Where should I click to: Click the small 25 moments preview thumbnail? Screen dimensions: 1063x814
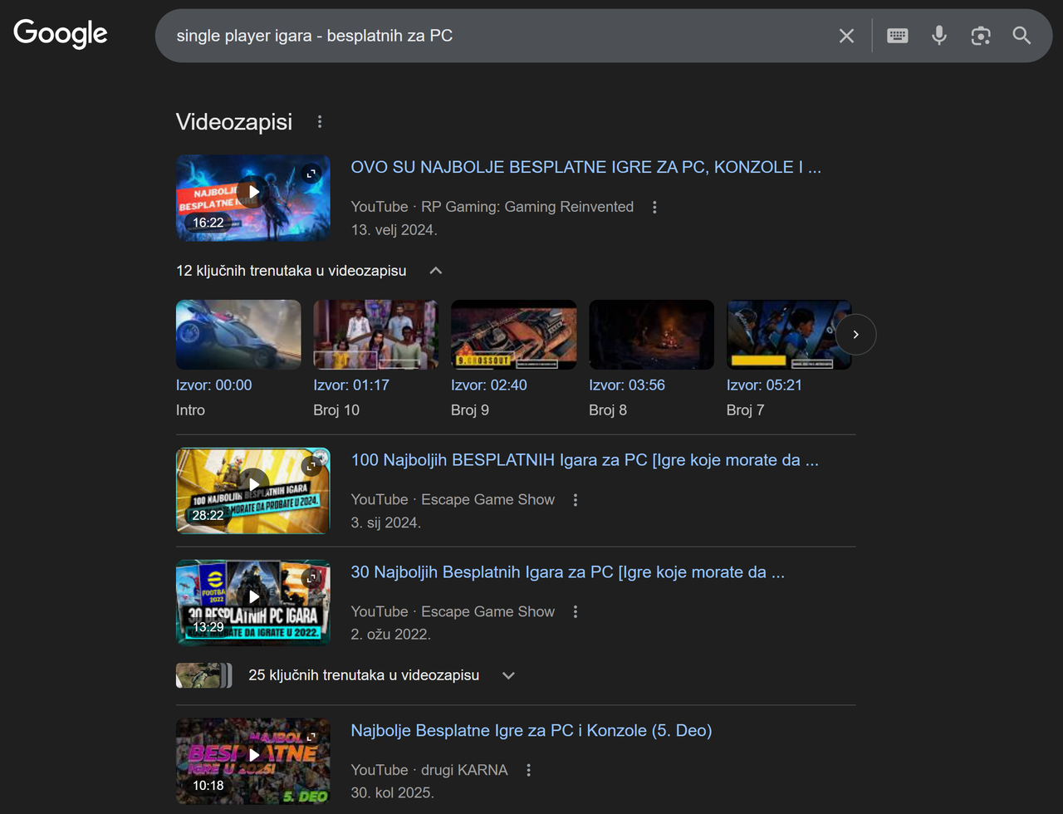204,675
